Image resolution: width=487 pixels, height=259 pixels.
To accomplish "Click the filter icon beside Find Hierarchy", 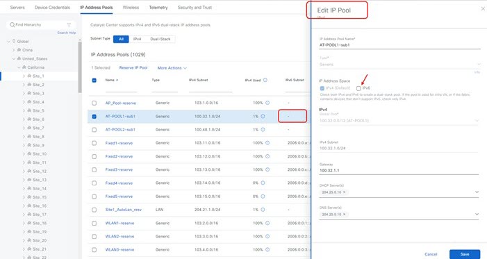I will (x=69, y=25).
